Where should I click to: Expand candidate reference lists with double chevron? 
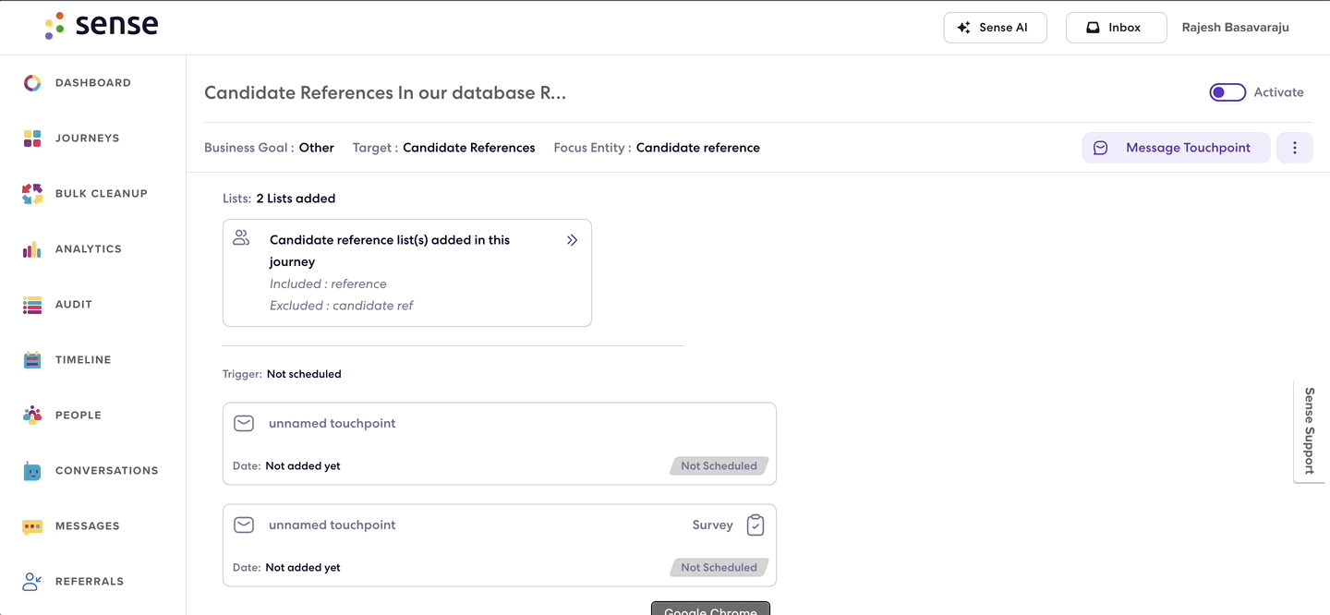click(572, 240)
